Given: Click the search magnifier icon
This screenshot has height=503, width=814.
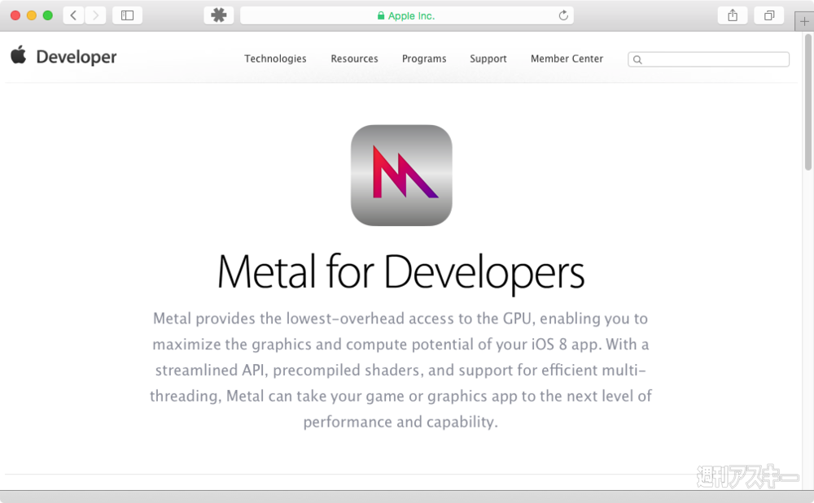Looking at the screenshot, I should coord(637,59).
